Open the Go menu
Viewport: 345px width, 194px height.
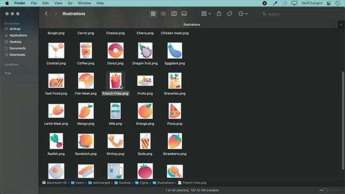[70, 3]
